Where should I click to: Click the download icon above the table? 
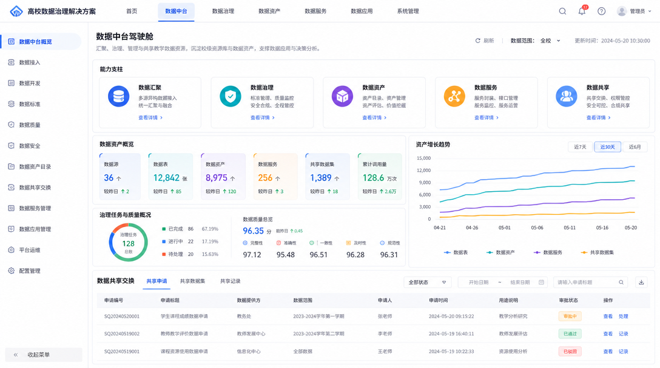click(641, 282)
